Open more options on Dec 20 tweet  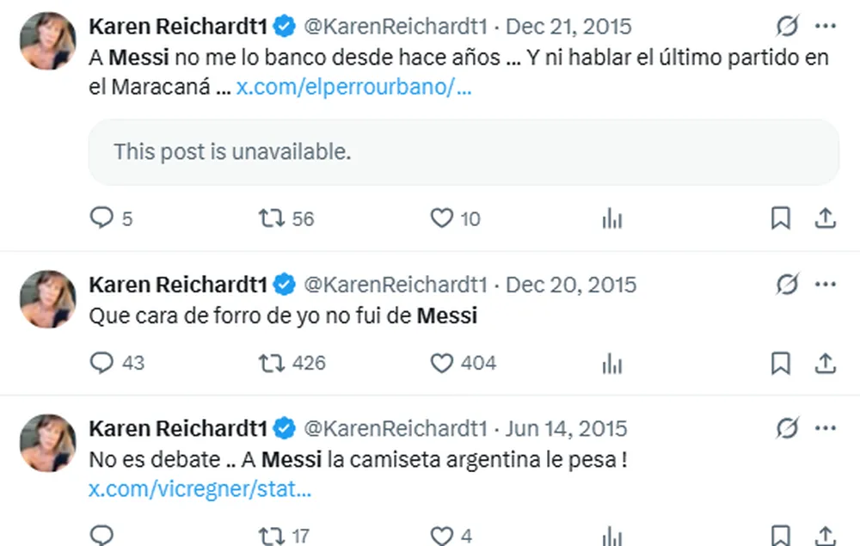coord(825,285)
